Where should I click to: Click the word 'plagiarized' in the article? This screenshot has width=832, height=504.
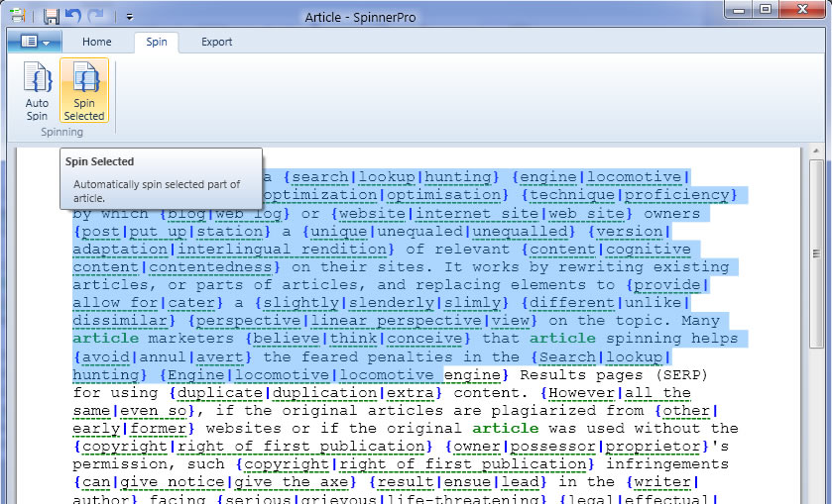549,410
